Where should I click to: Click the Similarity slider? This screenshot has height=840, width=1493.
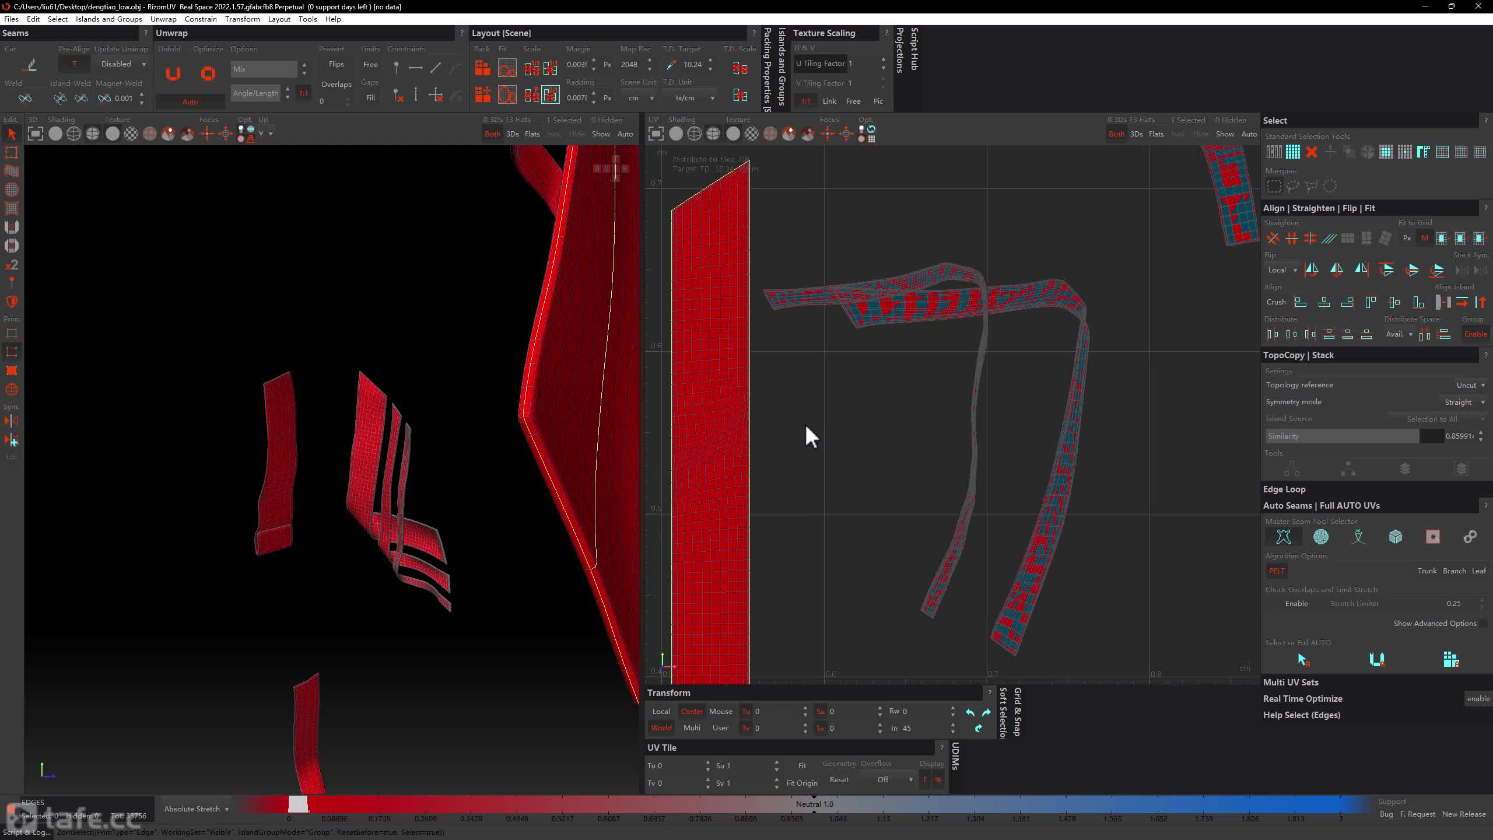[x=1354, y=436]
